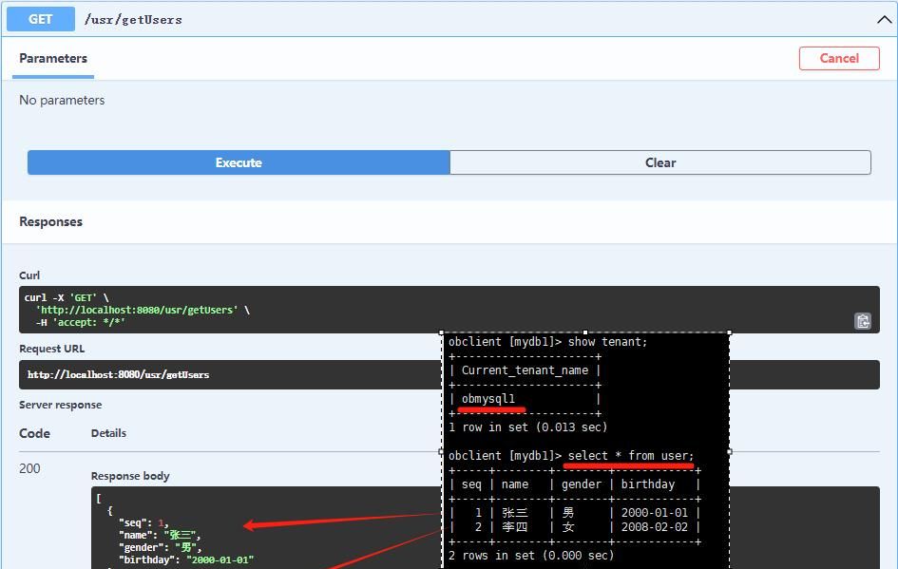The height and width of the screenshot is (569, 898).
Task: Switch to the Parameters tab
Action: pos(52,58)
